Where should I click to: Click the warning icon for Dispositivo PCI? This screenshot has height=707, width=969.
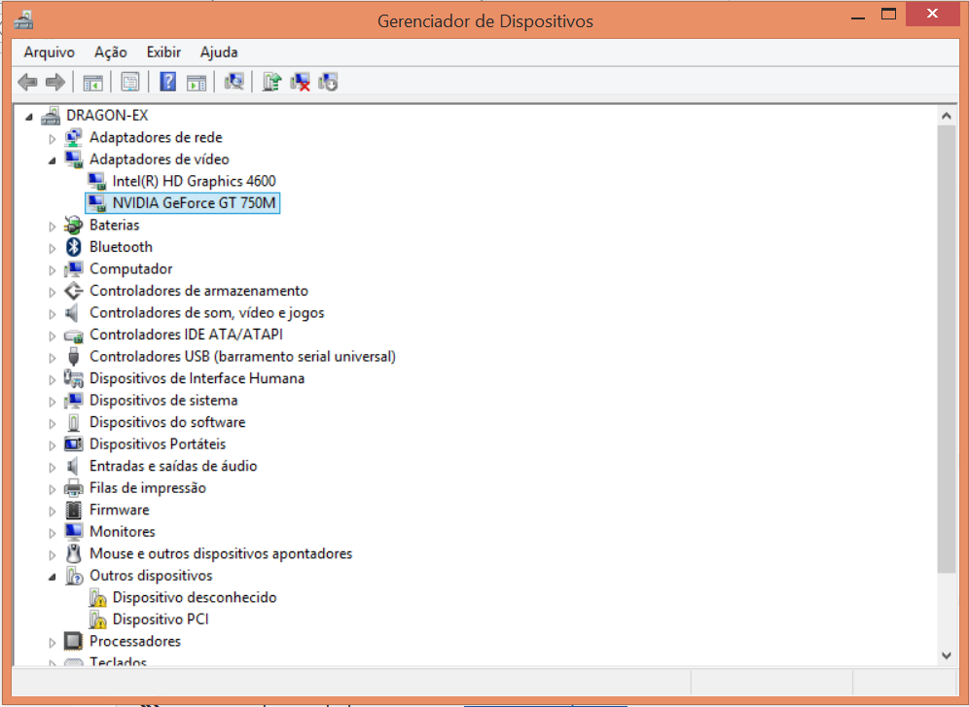point(97,619)
